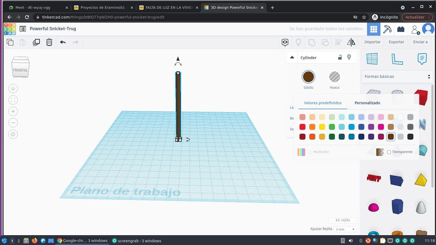This screenshot has height=245, width=436.
Task: Pick the yellow color swatch
Action: point(322,127)
